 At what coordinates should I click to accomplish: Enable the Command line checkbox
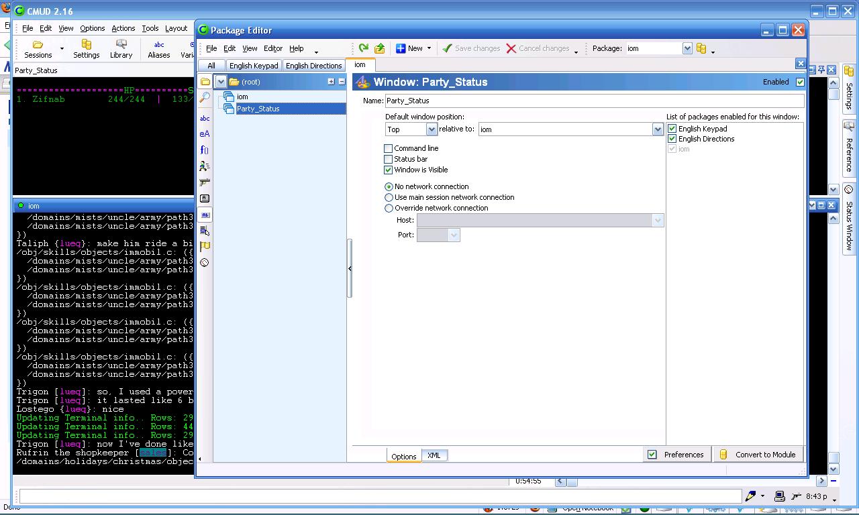click(388, 148)
